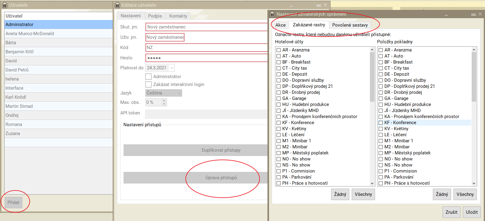Close Editace uživatele window with its X icon
485x221 pixels.
[x=325, y=5]
